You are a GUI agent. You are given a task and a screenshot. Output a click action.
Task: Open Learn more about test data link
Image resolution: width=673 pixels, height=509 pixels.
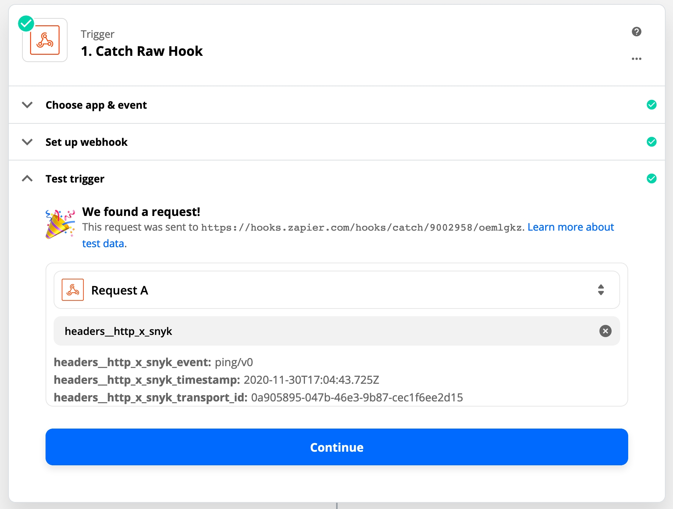[570, 227]
